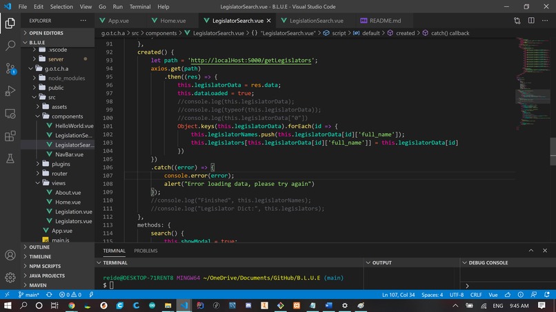Expand the Outline section

(x=58, y=247)
